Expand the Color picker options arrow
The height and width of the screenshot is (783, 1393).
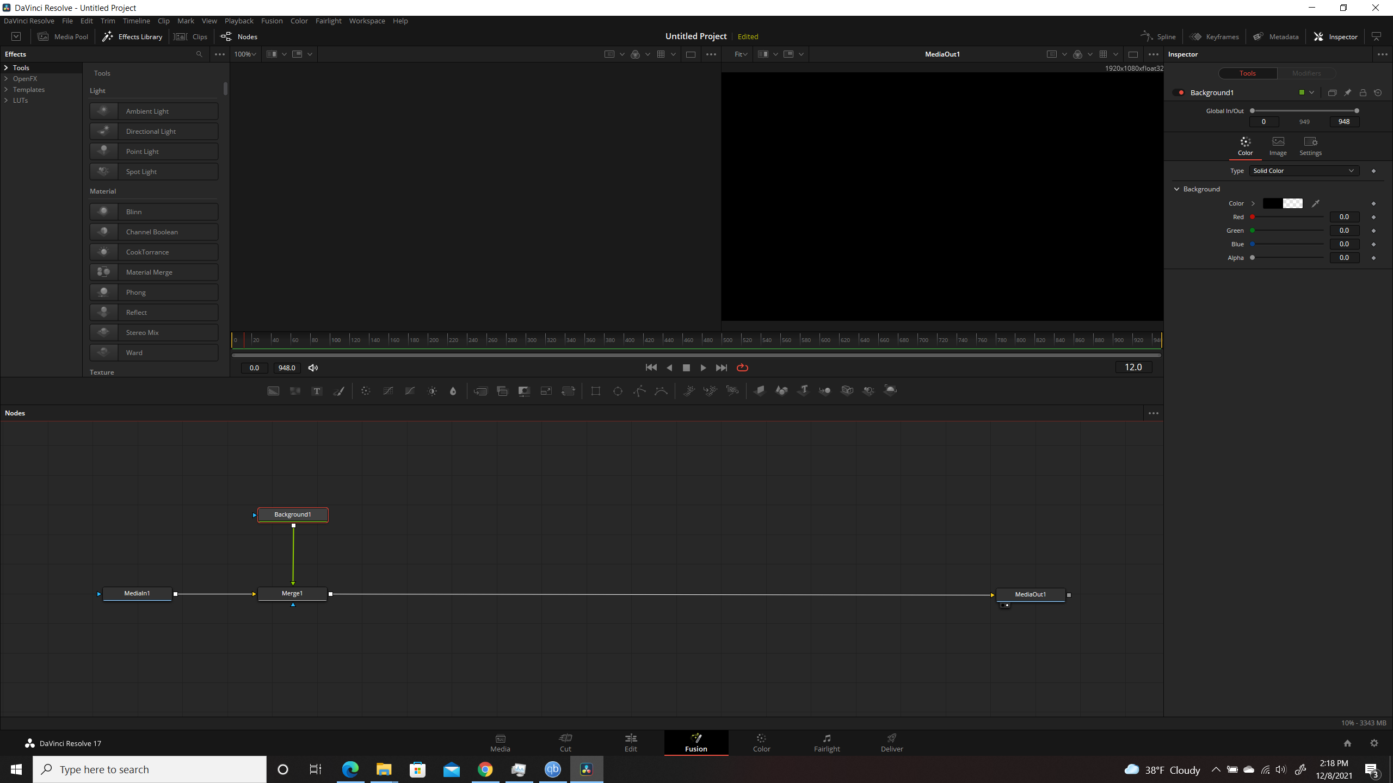tap(1253, 203)
